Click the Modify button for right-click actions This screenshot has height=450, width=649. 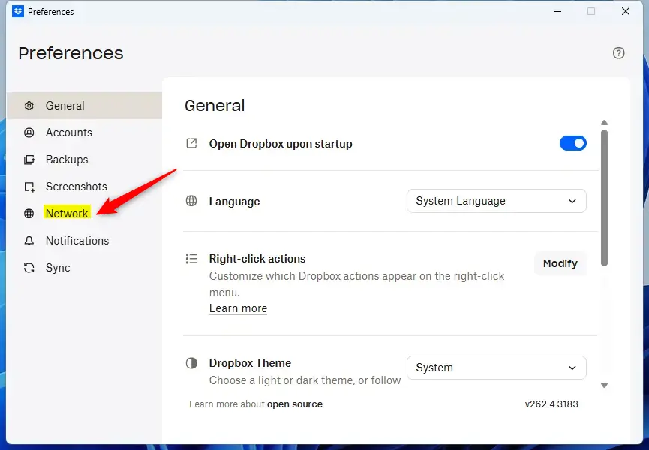pos(560,263)
